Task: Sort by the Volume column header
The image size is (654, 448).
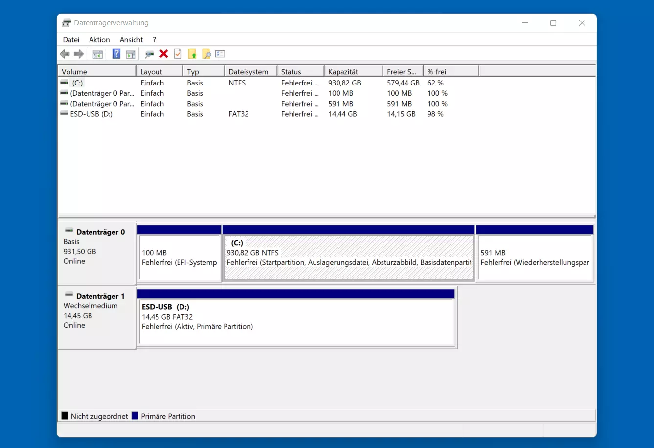Action: (97, 71)
